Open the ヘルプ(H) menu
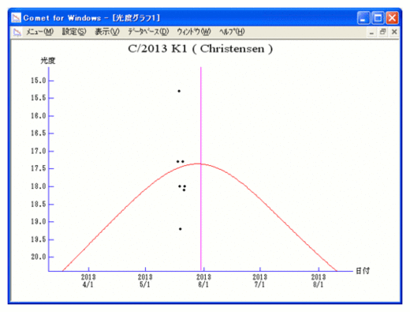This screenshot has width=410, height=312. (232, 32)
